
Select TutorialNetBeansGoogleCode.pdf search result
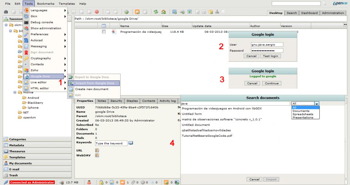(207, 136)
